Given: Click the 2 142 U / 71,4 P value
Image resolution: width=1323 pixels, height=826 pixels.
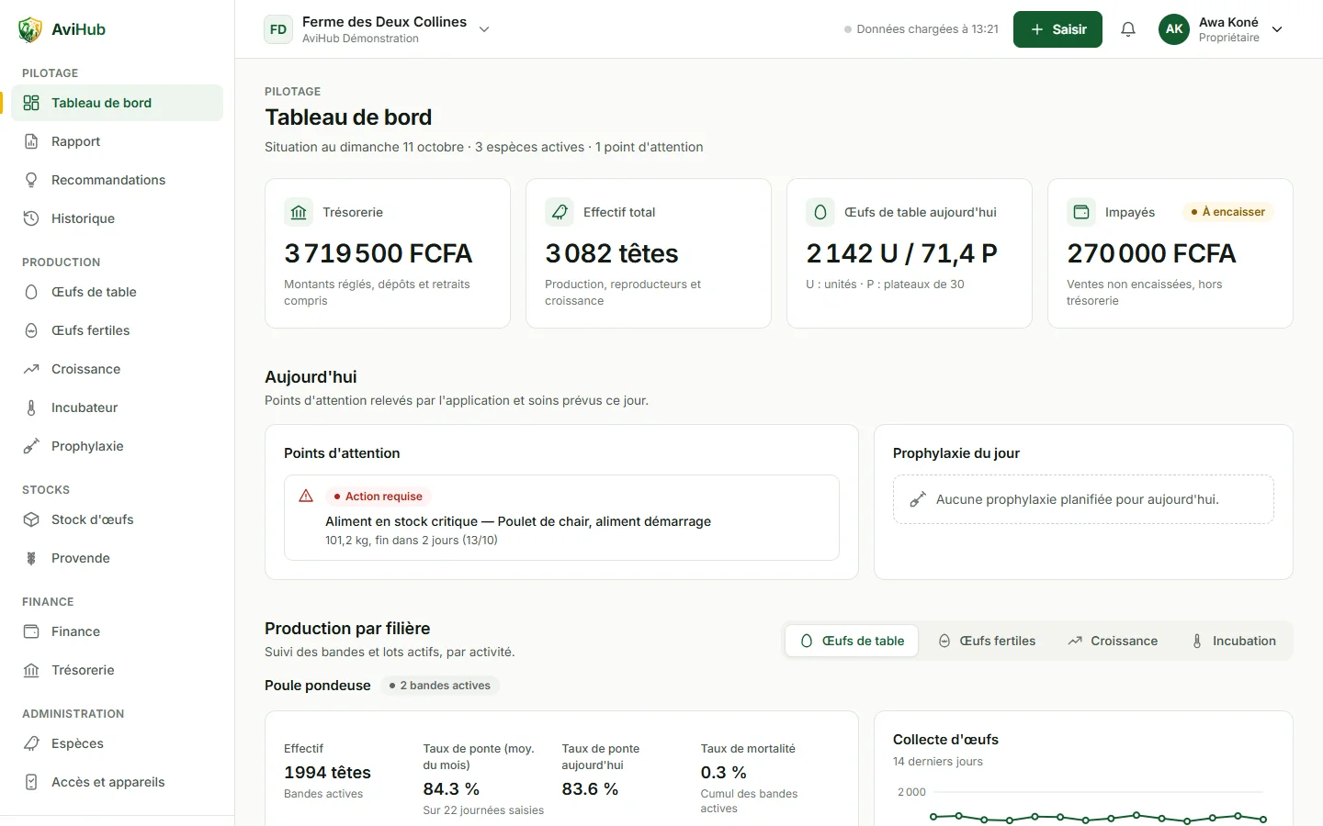Looking at the screenshot, I should (x=901, y=253).
